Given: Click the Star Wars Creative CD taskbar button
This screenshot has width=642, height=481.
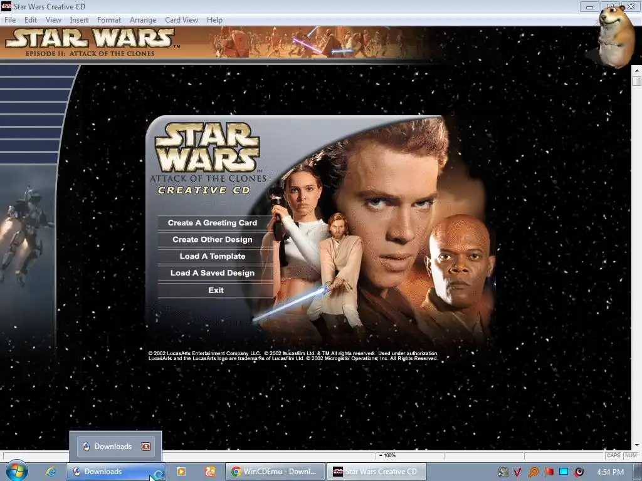Looking at the screenshot, I should pyautogui.click(x=377, y=472).
